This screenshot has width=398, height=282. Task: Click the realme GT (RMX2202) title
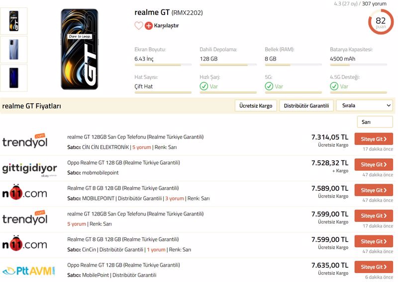coord(169,12)
